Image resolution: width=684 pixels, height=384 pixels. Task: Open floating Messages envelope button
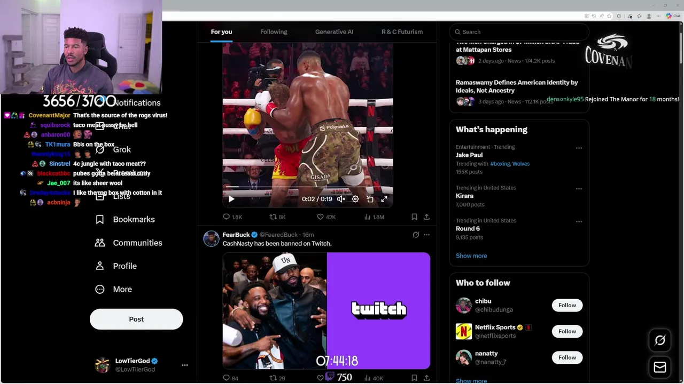(x=660, y=367)
